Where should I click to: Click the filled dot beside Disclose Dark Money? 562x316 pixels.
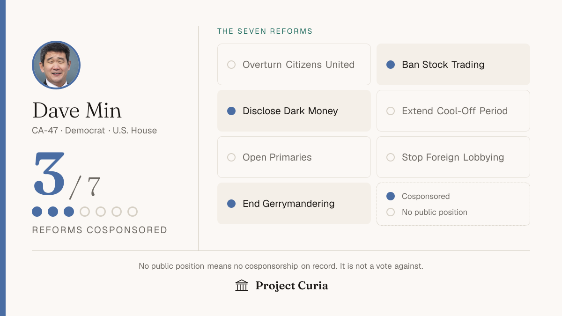click(231, 111)
